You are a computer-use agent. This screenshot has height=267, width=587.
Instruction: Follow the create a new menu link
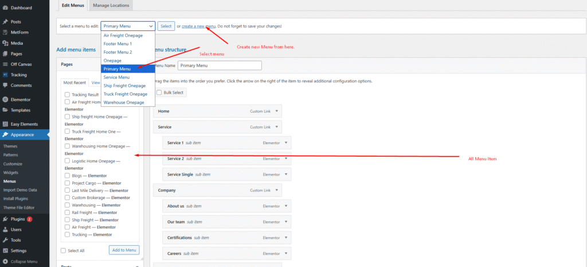pos(199,26)
